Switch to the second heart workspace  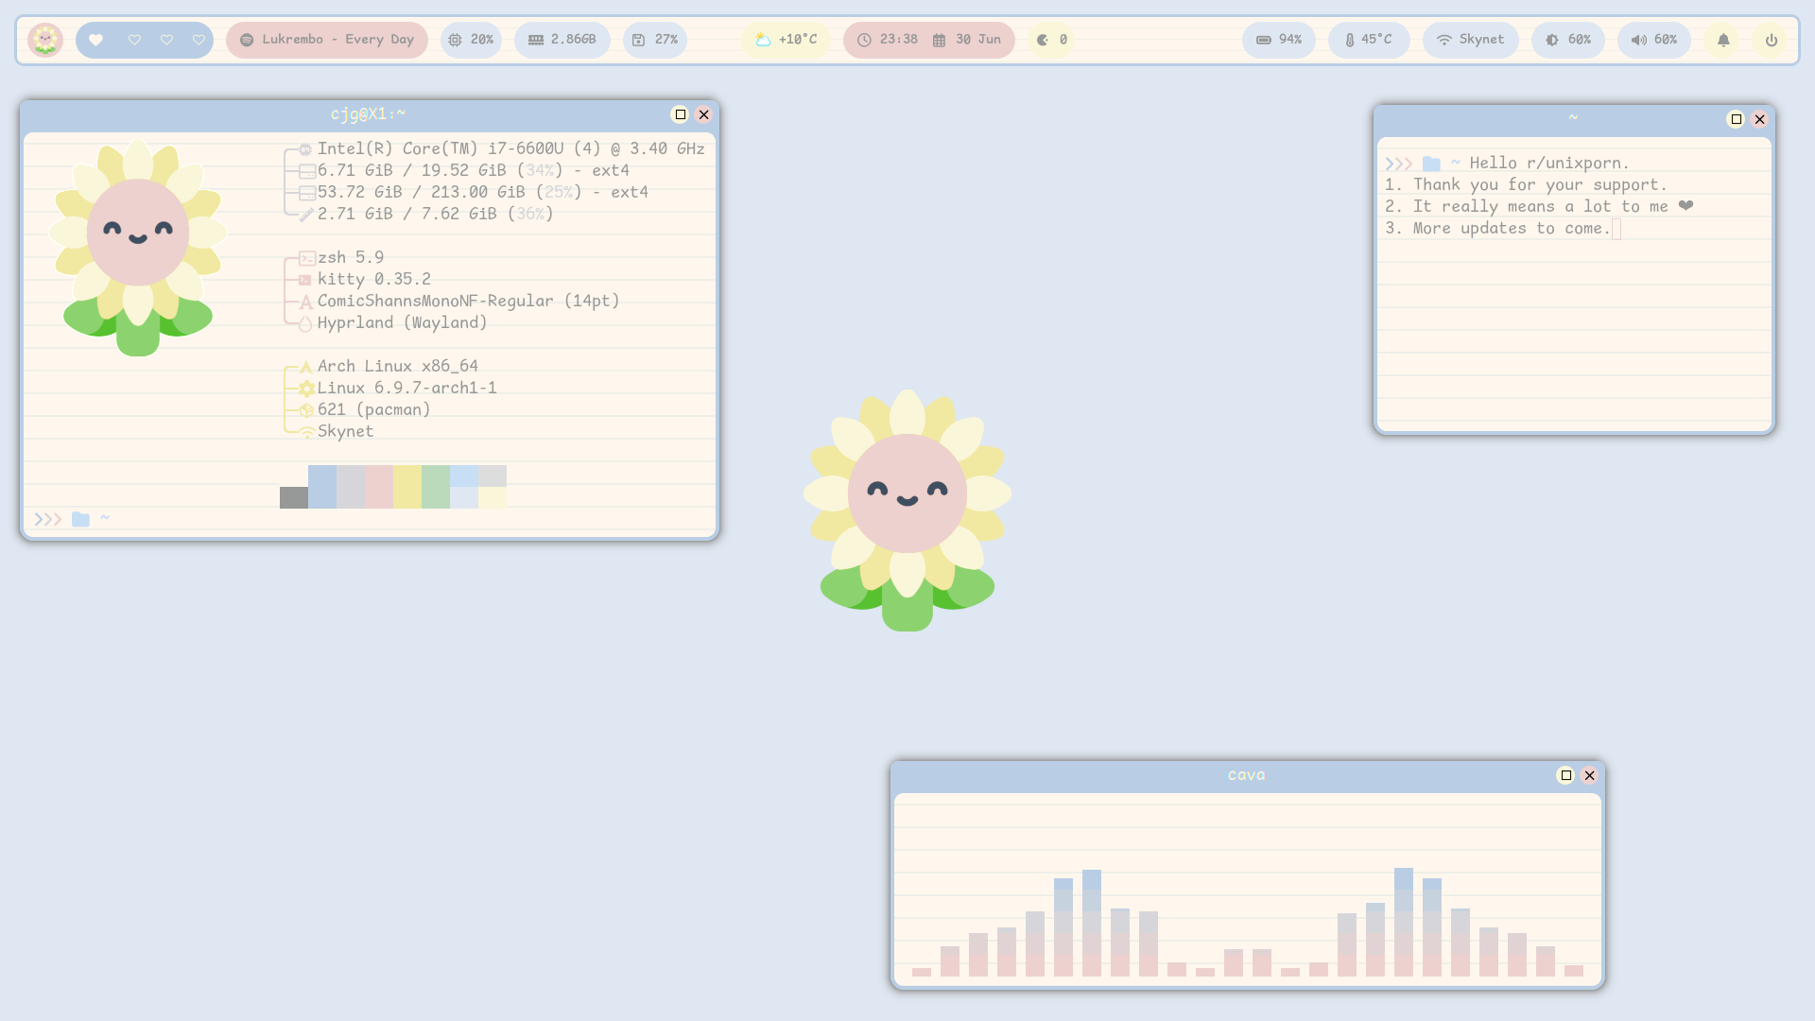(x=134, y=40)
